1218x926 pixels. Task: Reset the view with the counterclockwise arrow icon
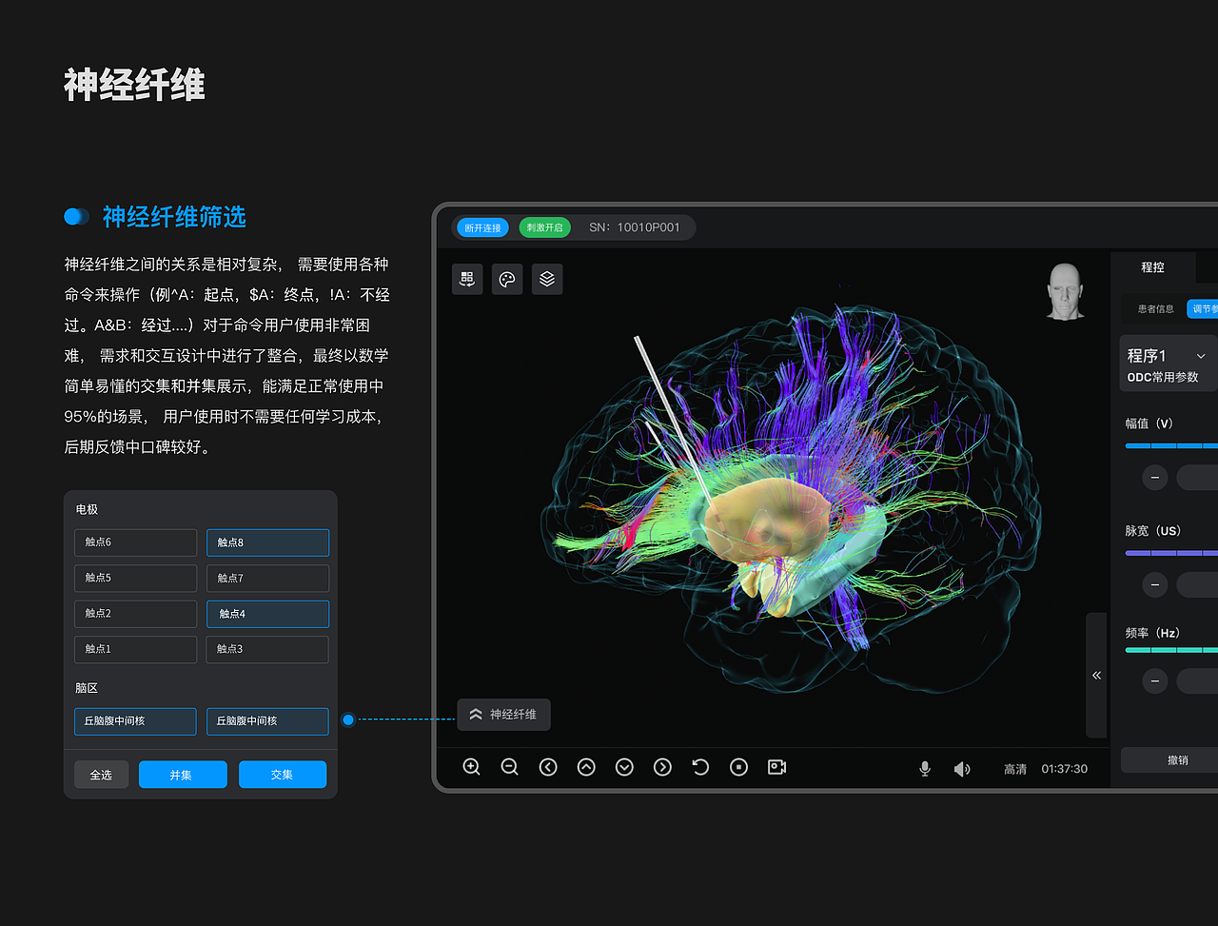tap(700, 767)
